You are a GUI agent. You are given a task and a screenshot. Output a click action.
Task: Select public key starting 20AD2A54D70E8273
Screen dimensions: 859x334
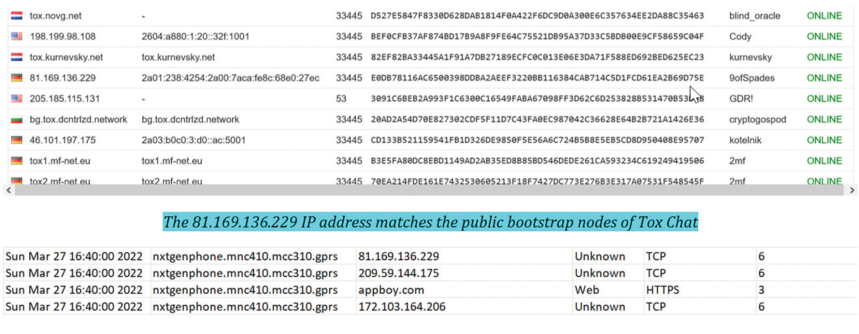(x=537, y=119)
